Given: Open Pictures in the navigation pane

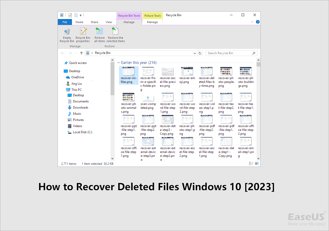Looking at the screenshot, I should click(76, 120).
